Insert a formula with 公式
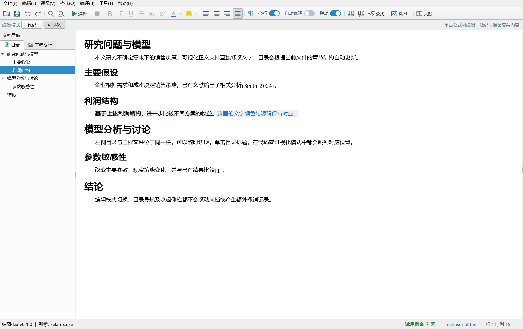523x329 pixels. click(x=376, y=14)
